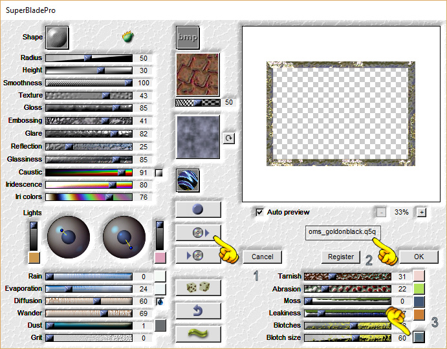Open the Evaporation color swatch
This screenshot has height=349, width=447.
[x=160, y=289]
